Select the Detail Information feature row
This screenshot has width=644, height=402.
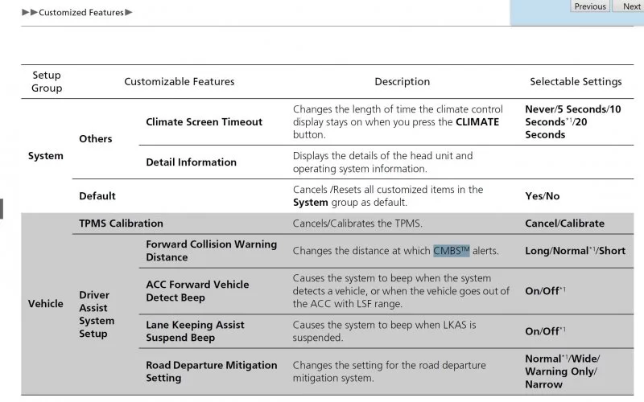(x=191, y=162)
